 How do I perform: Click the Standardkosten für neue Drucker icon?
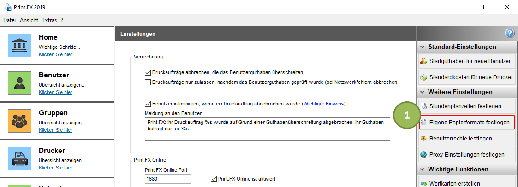[x=423, y=77]
